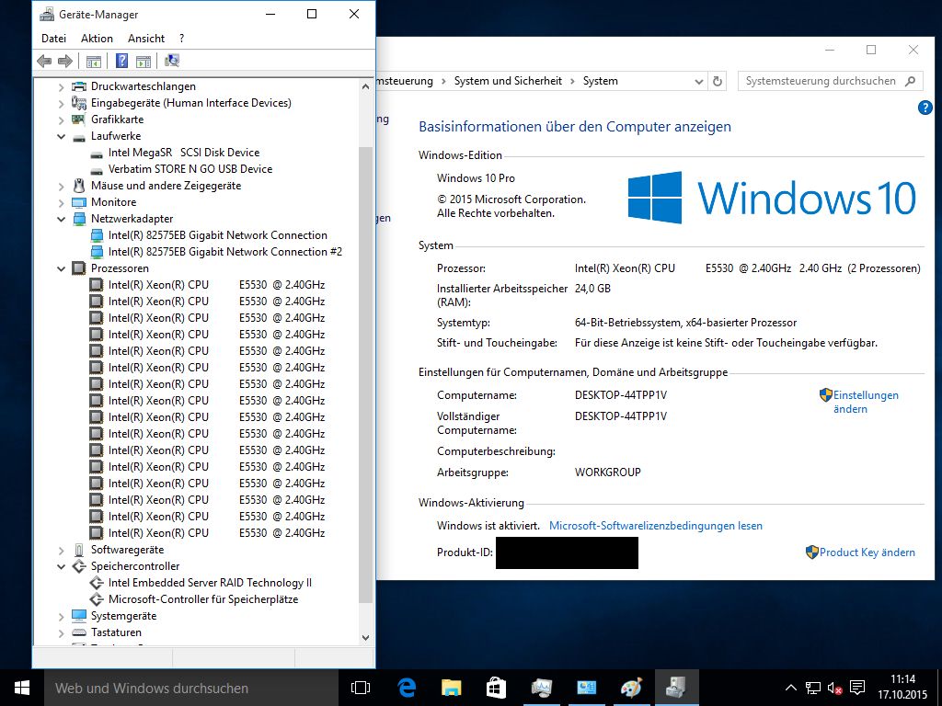Collapse the Laufwerke node
This screenshot has width=942, height=706.
tap(61, 136)
